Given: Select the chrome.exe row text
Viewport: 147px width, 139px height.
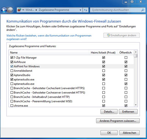Looking at the screenshot, I should tap(21, 106).
